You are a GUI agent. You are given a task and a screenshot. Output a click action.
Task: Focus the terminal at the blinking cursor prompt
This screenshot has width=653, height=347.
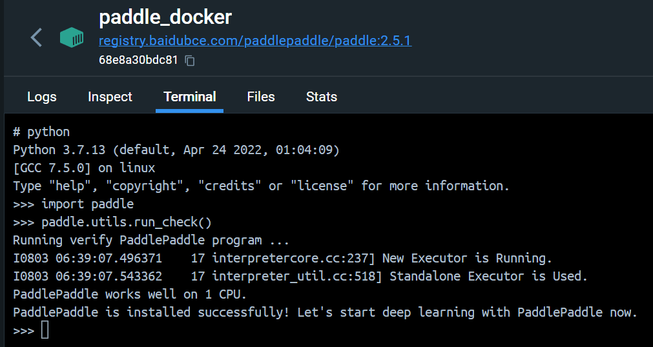point(45,330)
